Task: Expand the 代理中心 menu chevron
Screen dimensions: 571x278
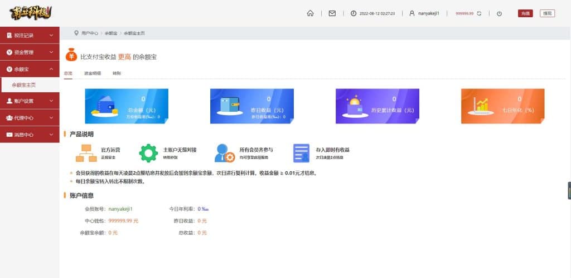Action: point(51,117)
